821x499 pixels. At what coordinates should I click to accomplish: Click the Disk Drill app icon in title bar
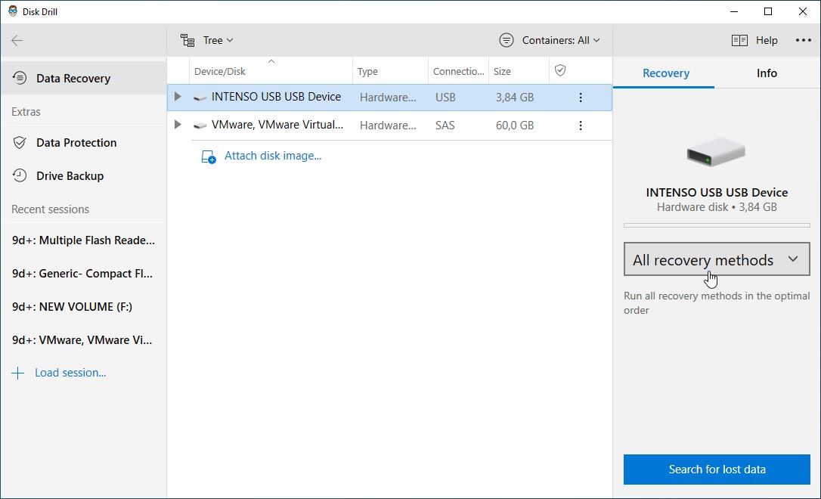point(13,11)
